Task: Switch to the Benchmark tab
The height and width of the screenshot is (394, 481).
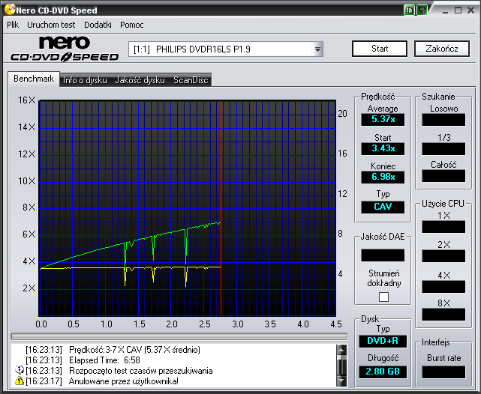Action: (x=34, y=79)
